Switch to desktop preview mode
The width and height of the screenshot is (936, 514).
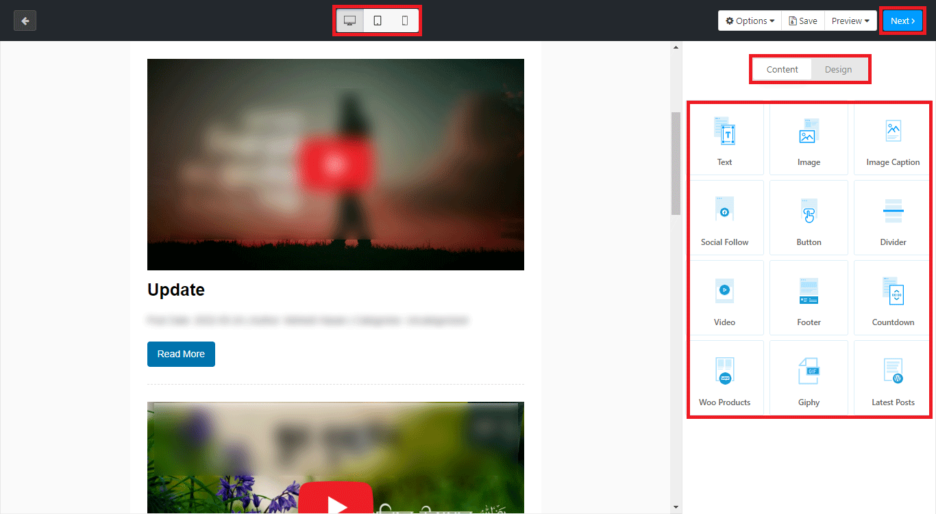349,21
